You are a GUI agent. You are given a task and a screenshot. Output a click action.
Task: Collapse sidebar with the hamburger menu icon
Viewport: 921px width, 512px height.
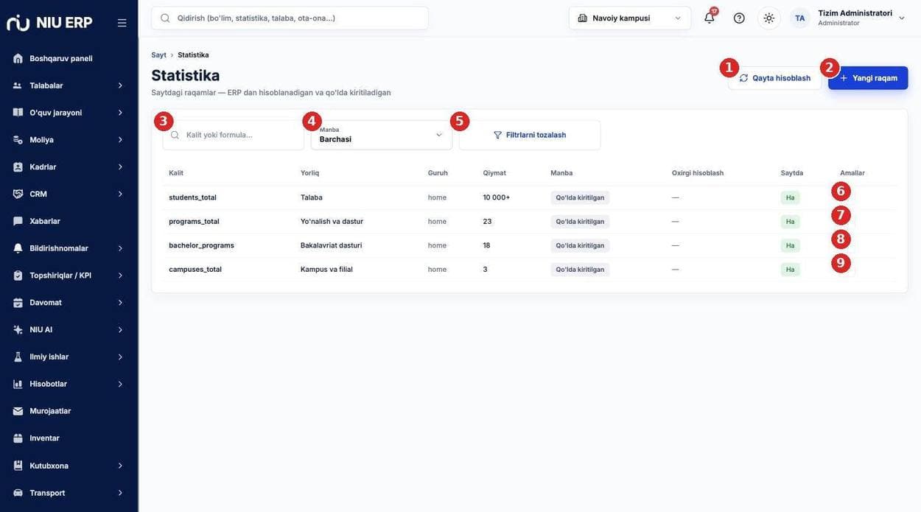pos(122,23)
